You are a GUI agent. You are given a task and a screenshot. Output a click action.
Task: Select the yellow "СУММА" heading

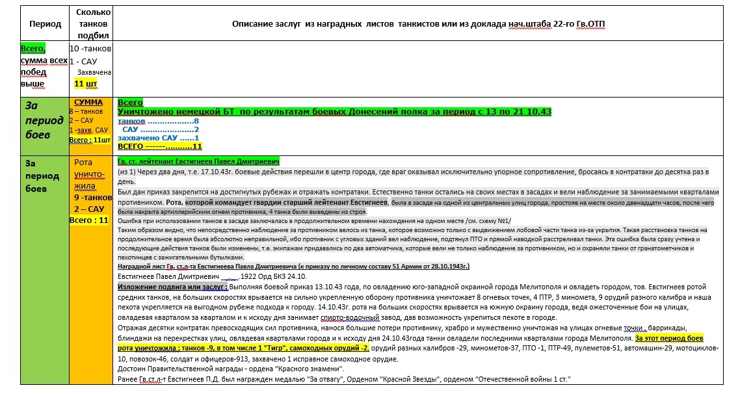pos(88,102)
